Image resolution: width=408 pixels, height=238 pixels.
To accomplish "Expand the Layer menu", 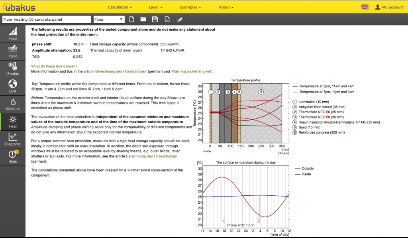I will [x=155, y=7].
